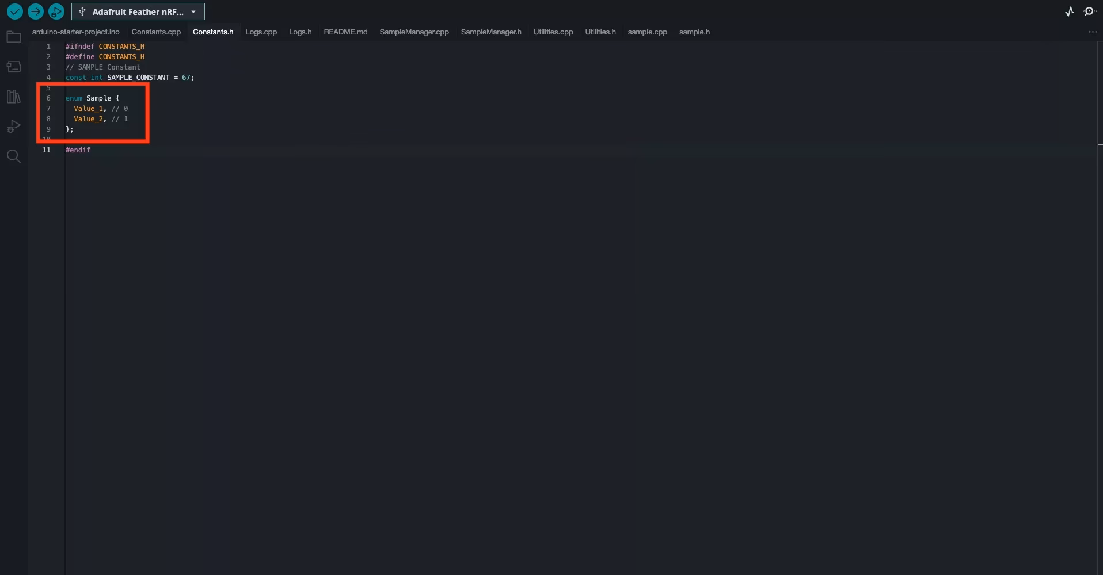Start debugging from the top toolbar
Image resolution: width=1103 pixels, height=575 pixels.
click(x=56, y=11)
